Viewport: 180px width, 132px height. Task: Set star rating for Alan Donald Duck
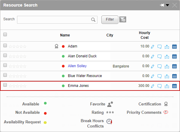click(x=18, y=56)
